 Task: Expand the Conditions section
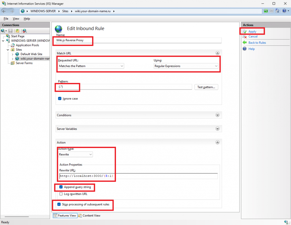[217, 115]
